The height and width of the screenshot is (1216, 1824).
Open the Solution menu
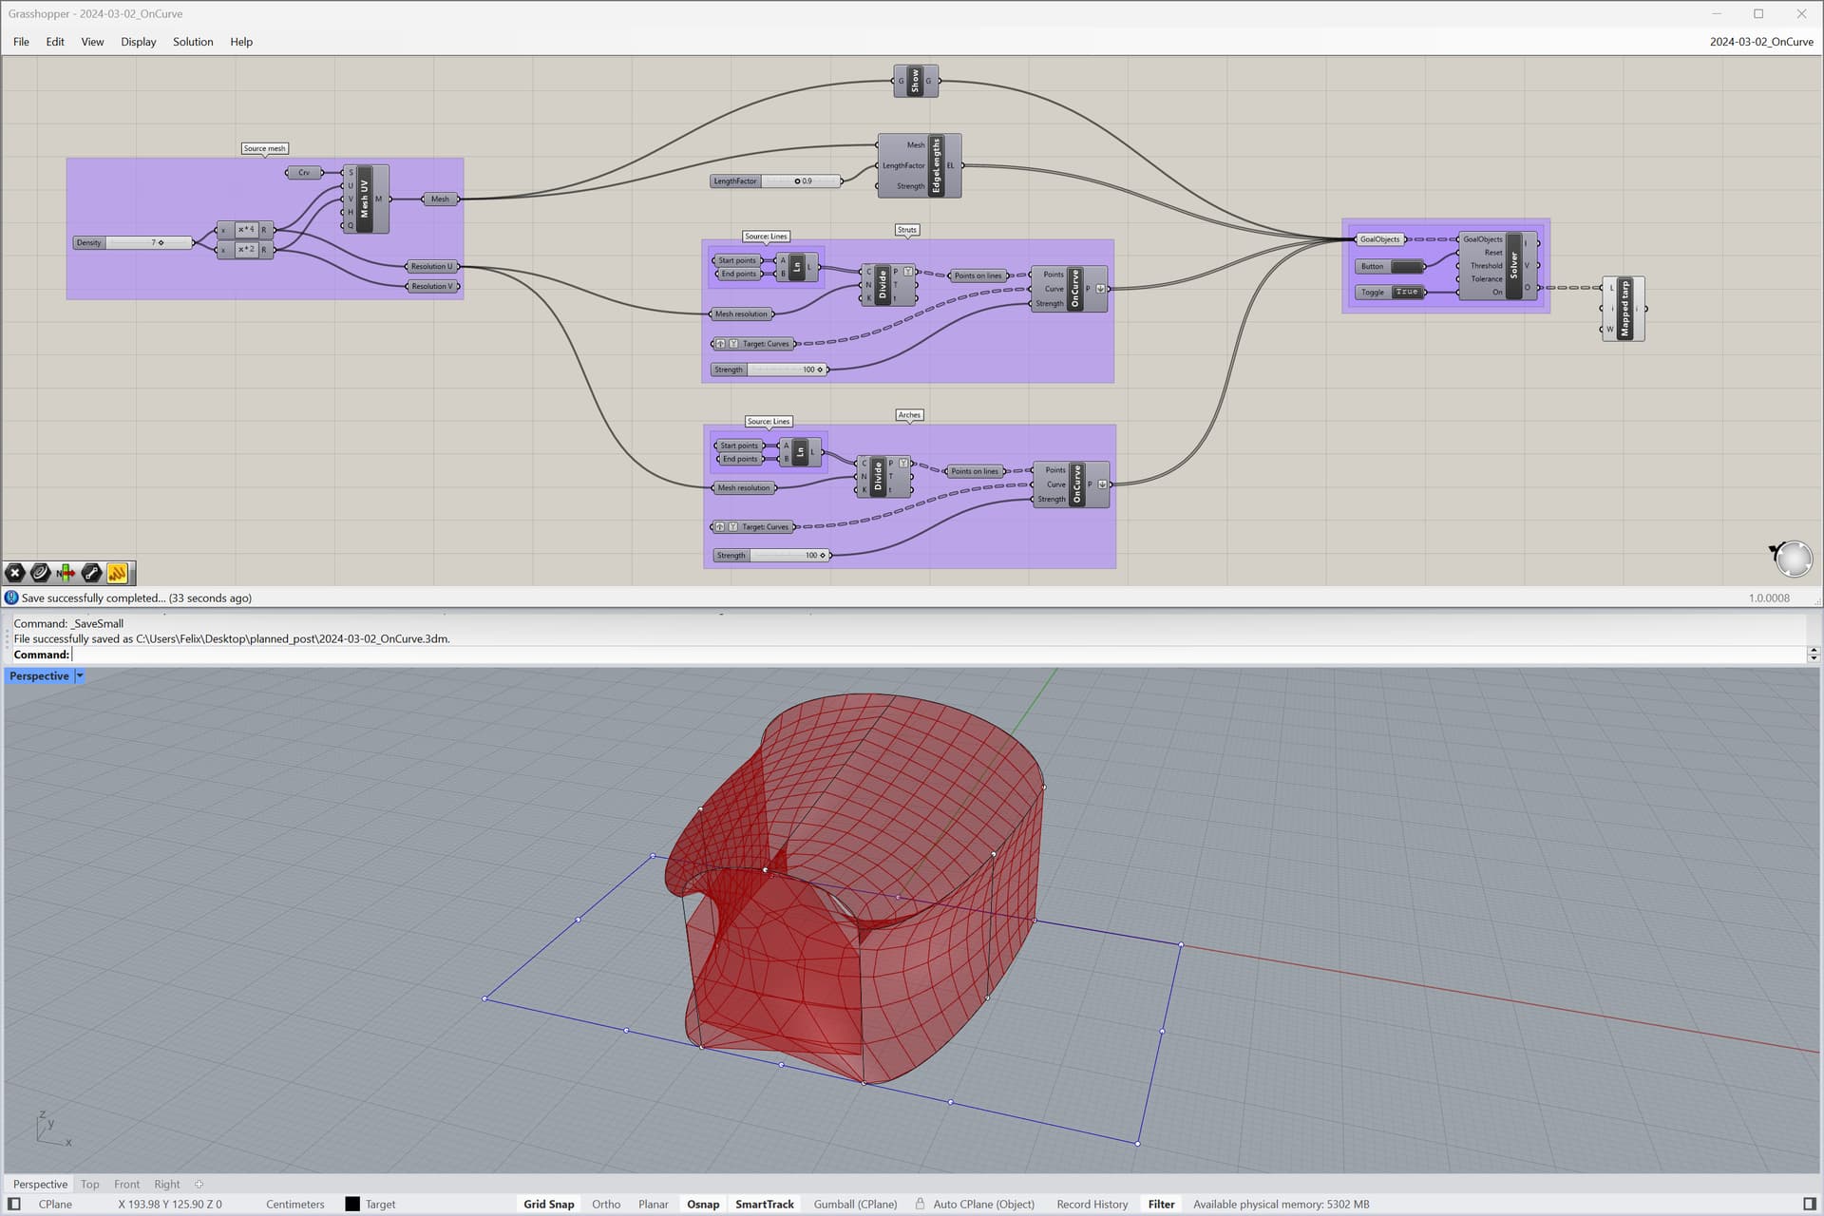(193, 42)
